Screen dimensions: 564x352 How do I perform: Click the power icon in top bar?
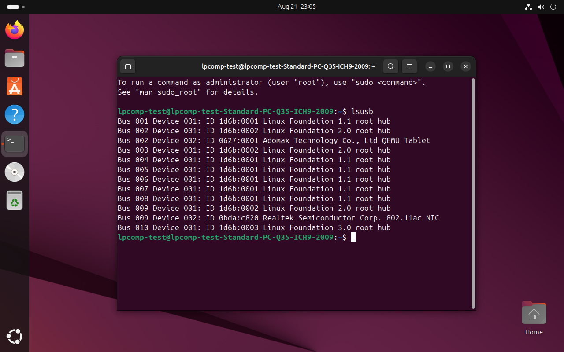[553, 7]
